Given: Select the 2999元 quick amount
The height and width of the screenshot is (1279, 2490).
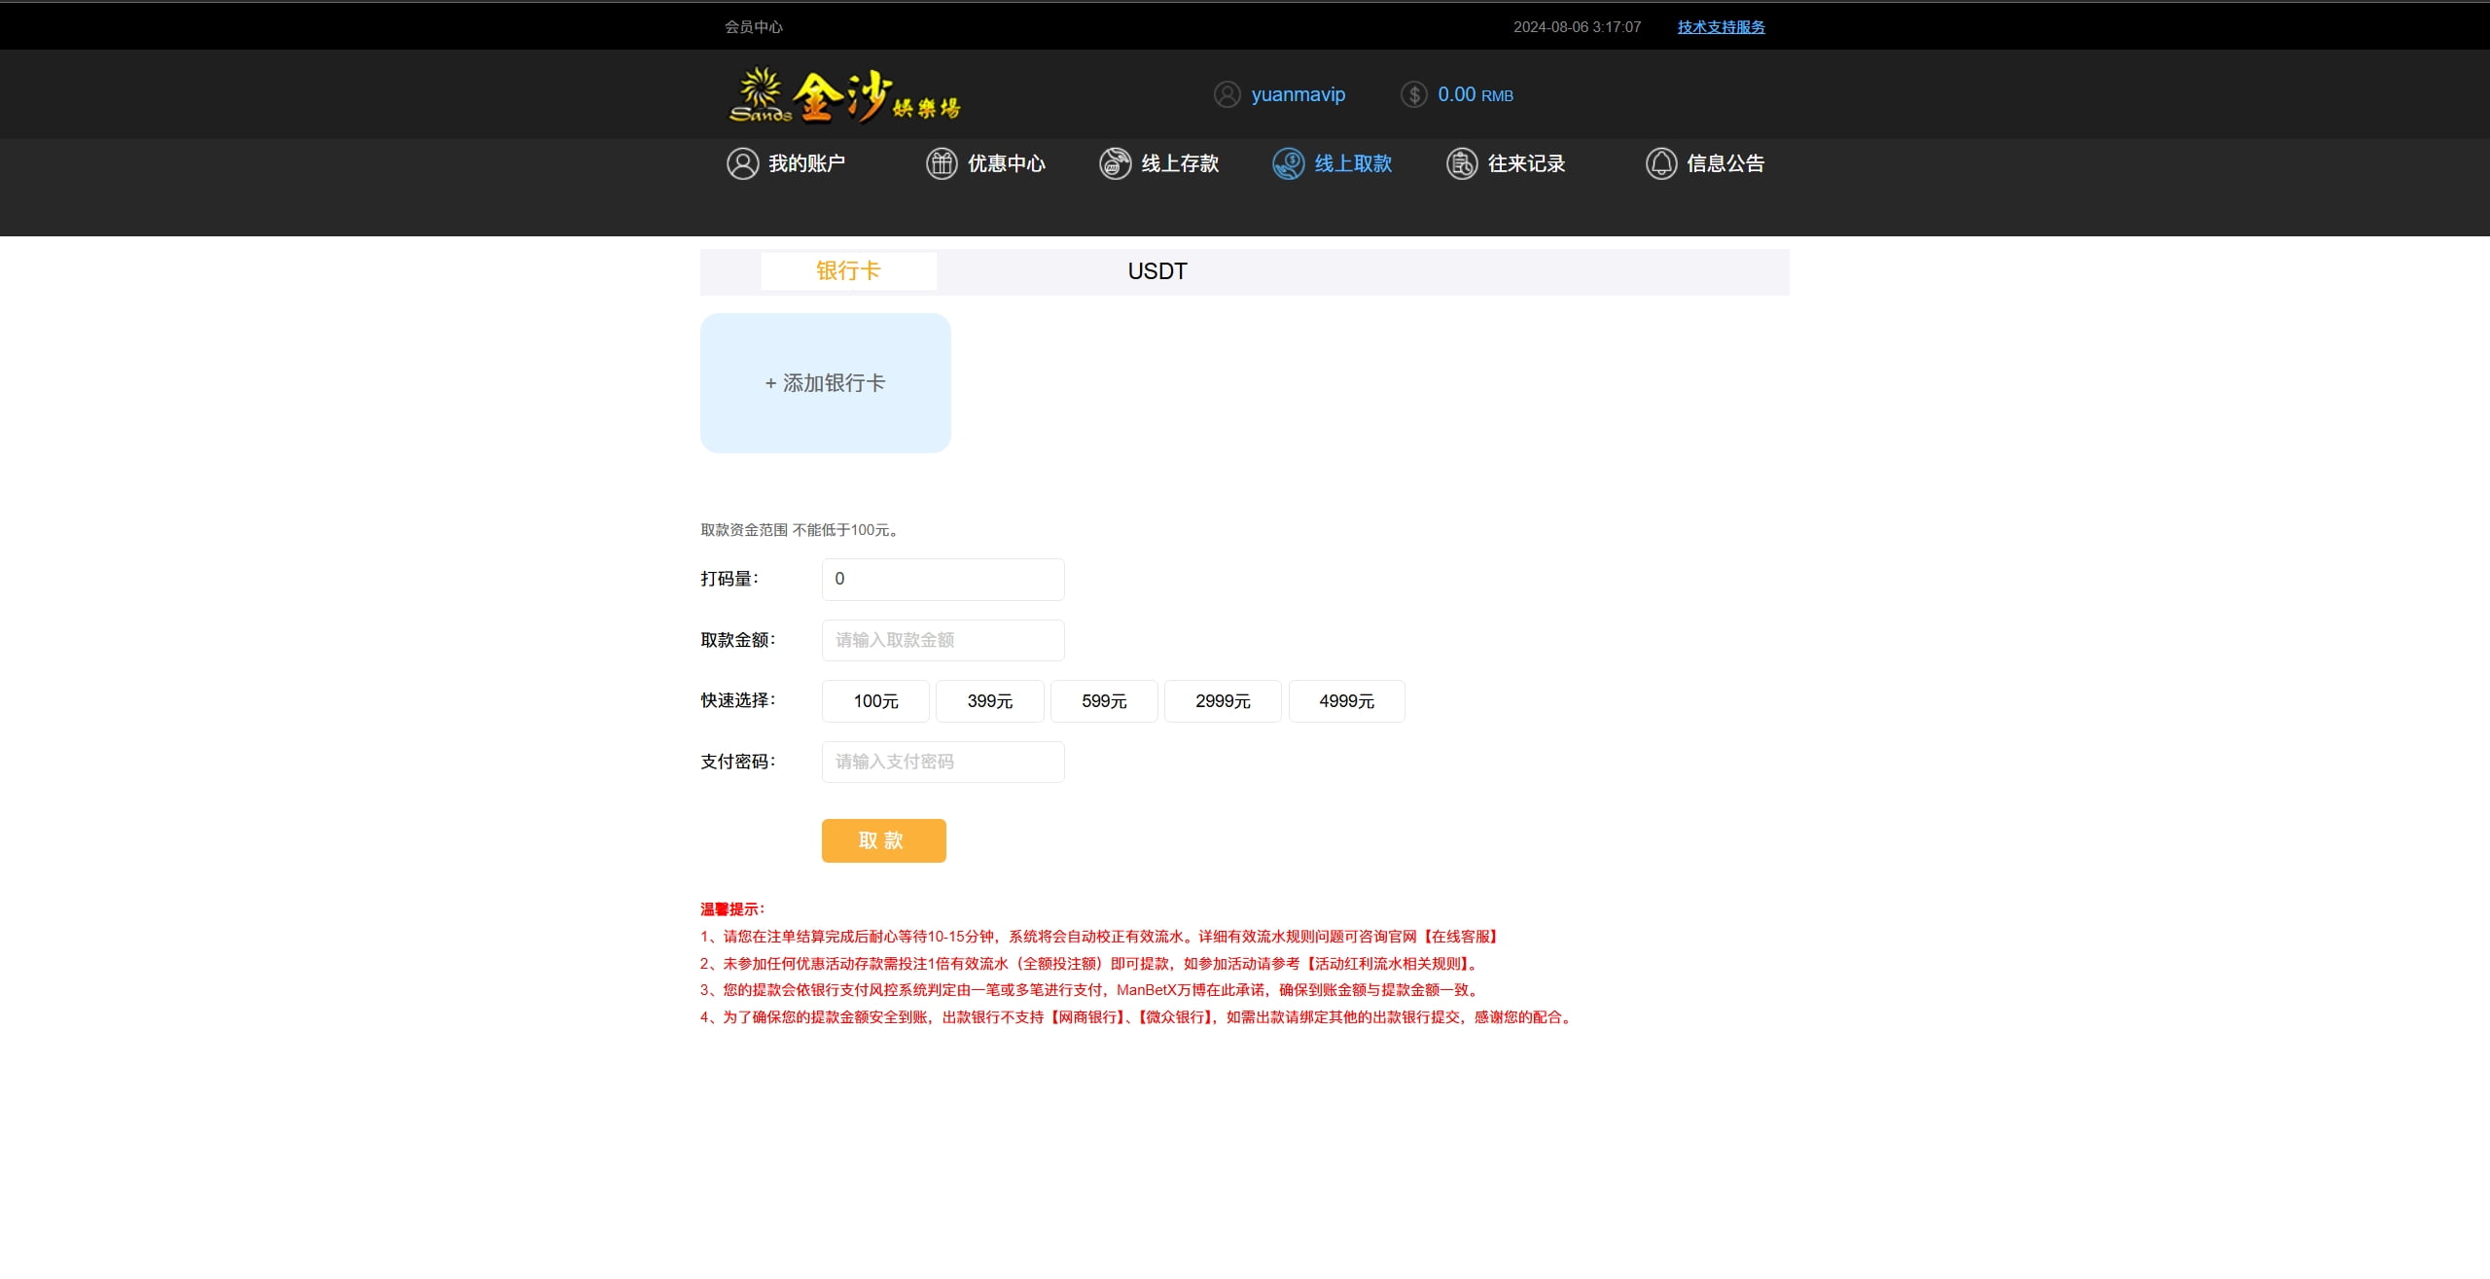Looking at the screenshot, I should 1223,701.
